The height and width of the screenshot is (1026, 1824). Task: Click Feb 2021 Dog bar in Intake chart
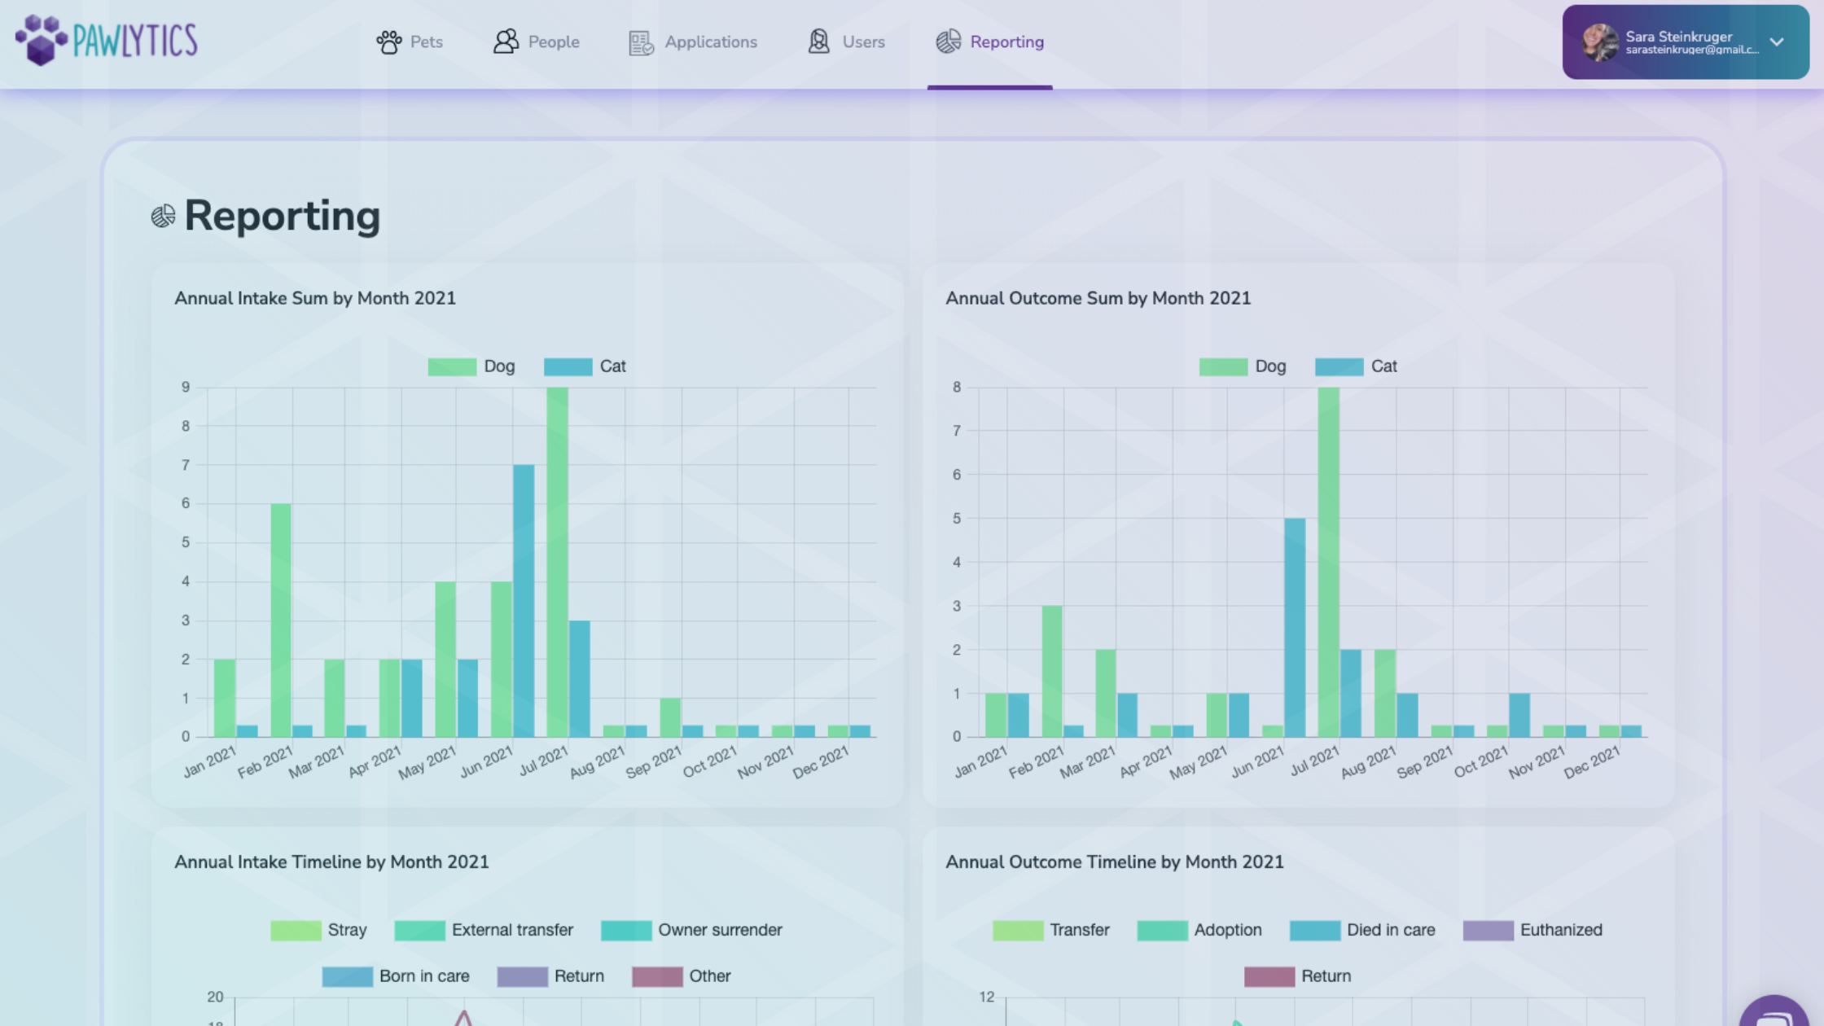click(281, 620)
